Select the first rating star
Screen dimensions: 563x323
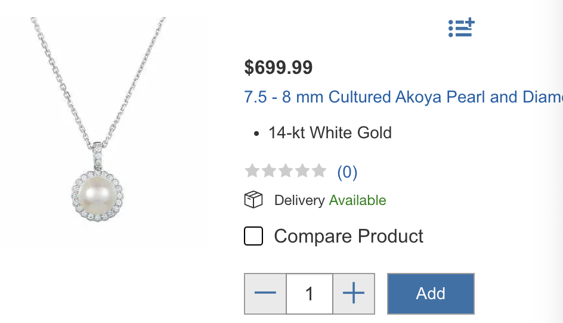(x=252, y=172)
